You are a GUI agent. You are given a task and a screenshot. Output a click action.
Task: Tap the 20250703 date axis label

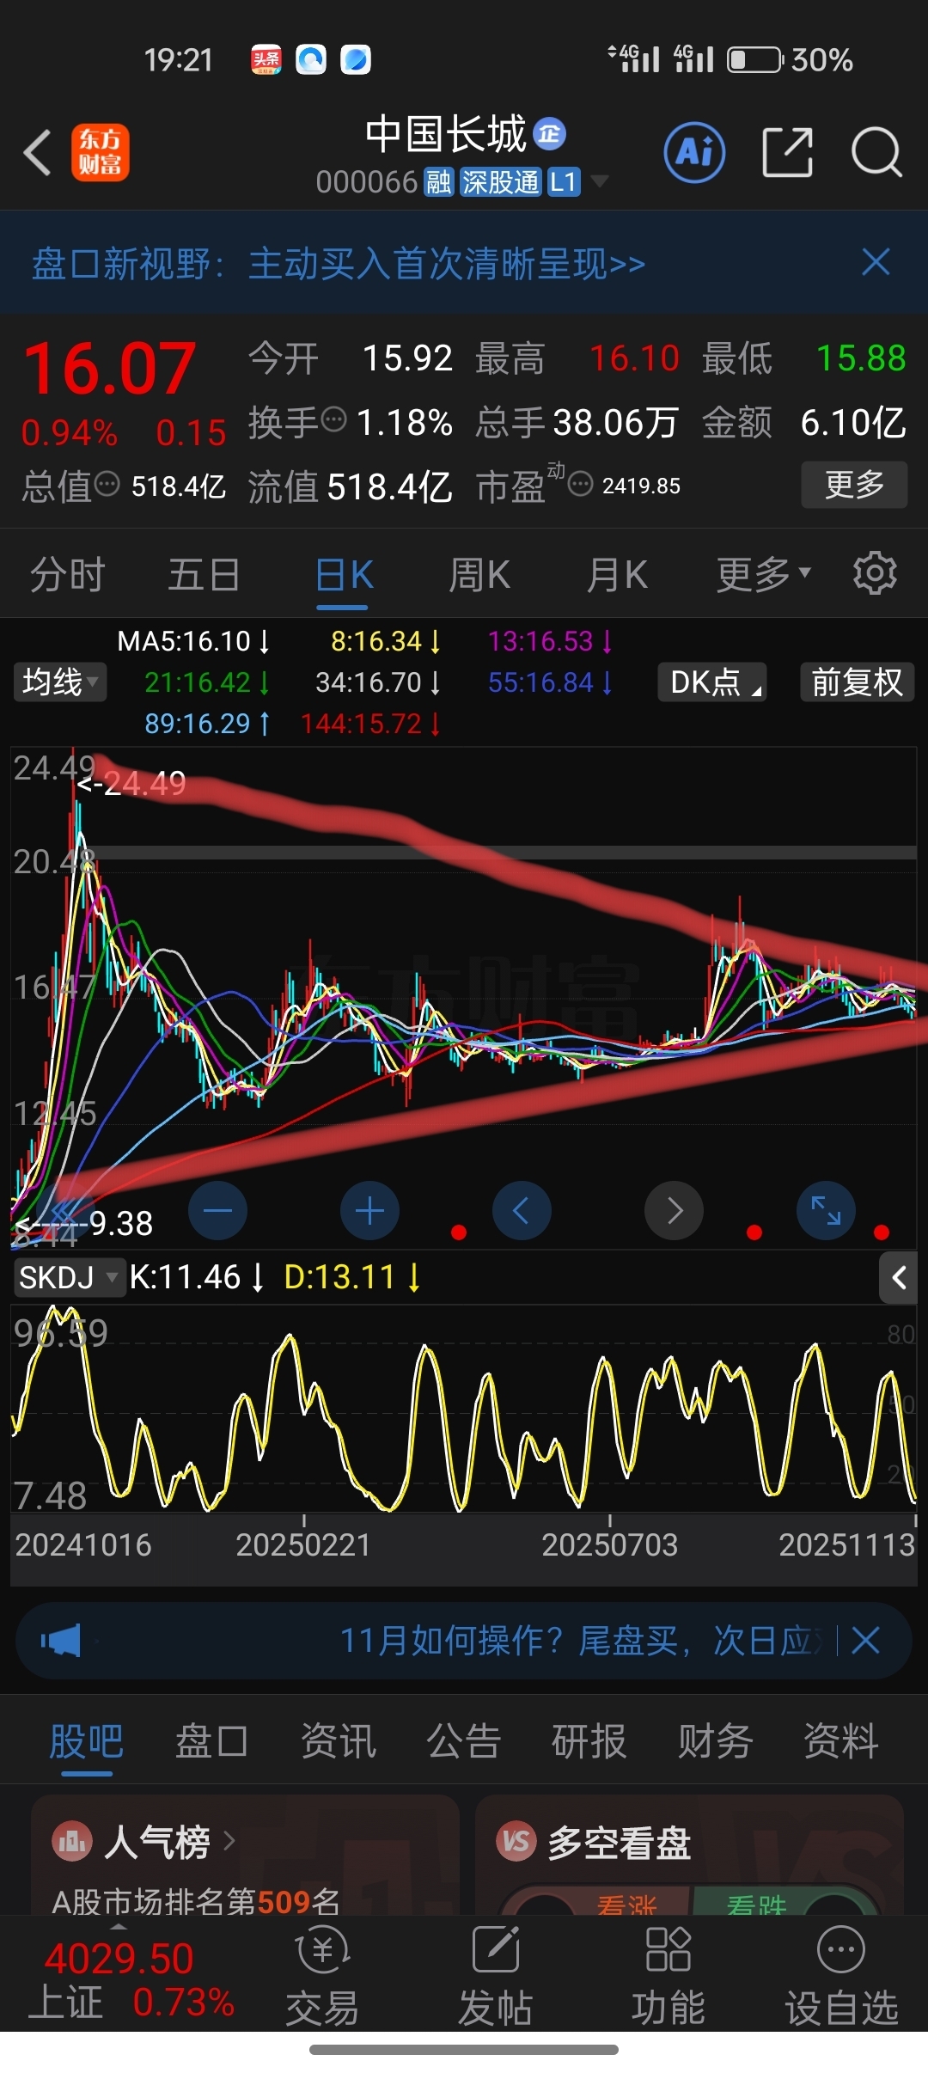point(609,1544)
